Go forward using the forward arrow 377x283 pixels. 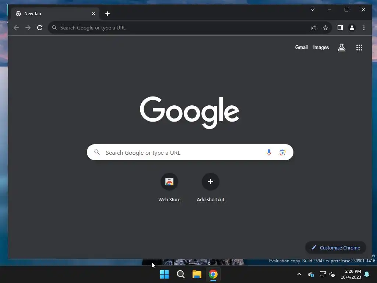point(28,28)
